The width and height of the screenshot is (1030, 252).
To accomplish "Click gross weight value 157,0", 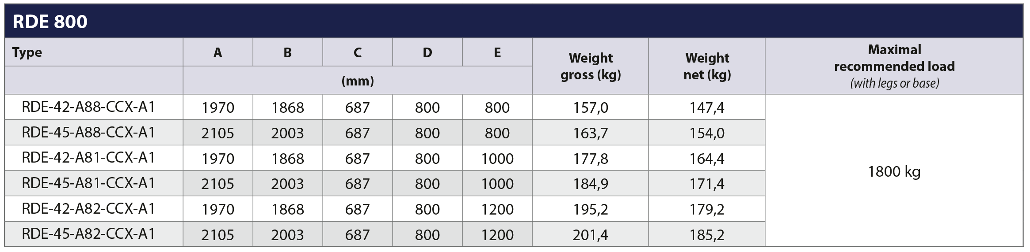I will pos(591,107).
